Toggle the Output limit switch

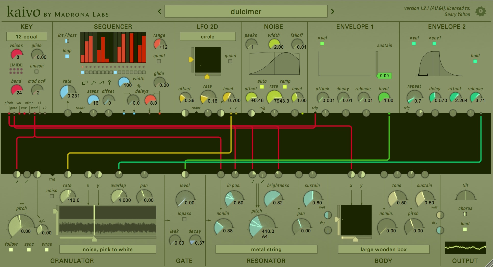coord(465,229)
